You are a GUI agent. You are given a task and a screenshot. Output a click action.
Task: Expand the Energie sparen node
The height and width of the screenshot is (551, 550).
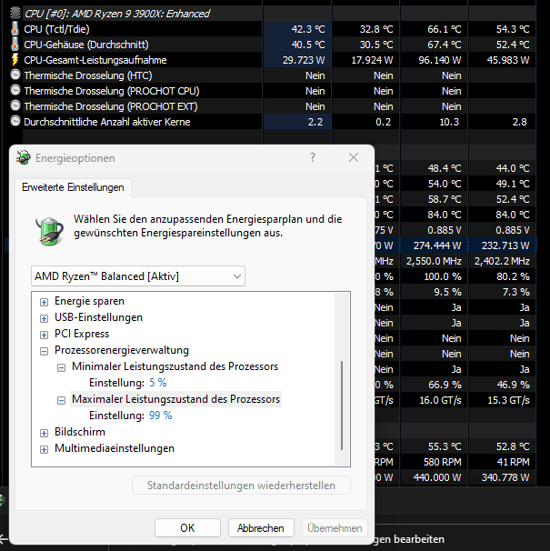click(44, 302)
